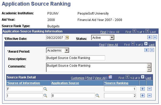
Task: Go to Last in Source Rank Detail
Action: pyautogui.click(x=148, y=78)
